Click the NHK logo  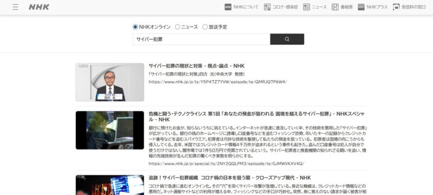(x=39, y=7)
